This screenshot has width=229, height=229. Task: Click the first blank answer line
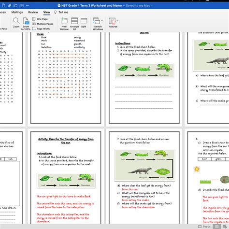click(x=143, y=87)
